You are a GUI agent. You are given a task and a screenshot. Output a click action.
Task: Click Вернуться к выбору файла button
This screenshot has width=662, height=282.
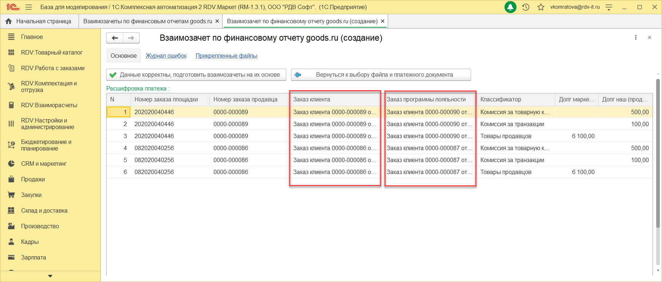tap(381, 74)
